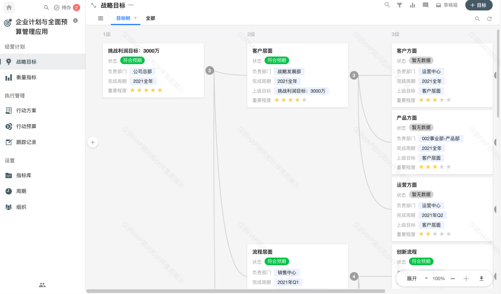501x294 pixels.
Task: Open the 草稿箱 drafts box
Action: [x=447, y=5]
